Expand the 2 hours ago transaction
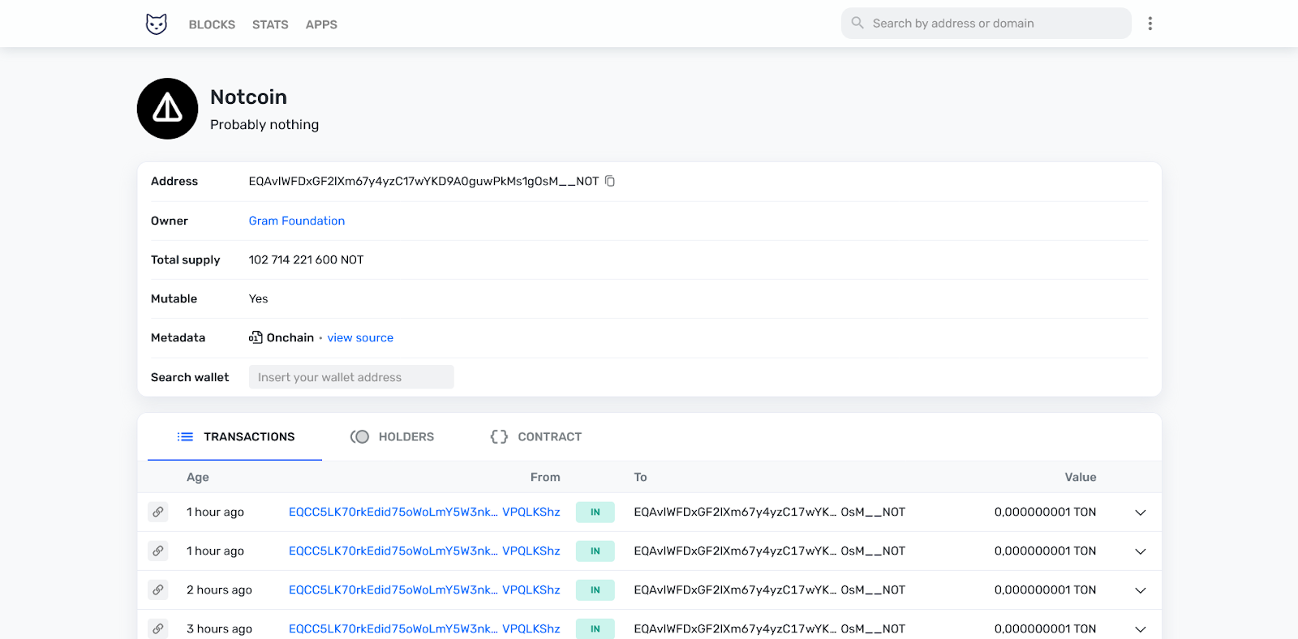Image resolution: width=1298 pixels, height=639 pixels. point(1140,590)
